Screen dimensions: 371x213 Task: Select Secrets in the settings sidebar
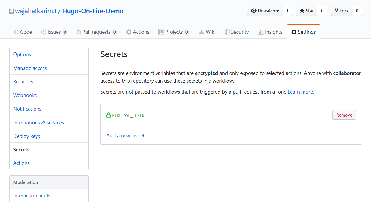pyautogui.click(x=49, y=149)
